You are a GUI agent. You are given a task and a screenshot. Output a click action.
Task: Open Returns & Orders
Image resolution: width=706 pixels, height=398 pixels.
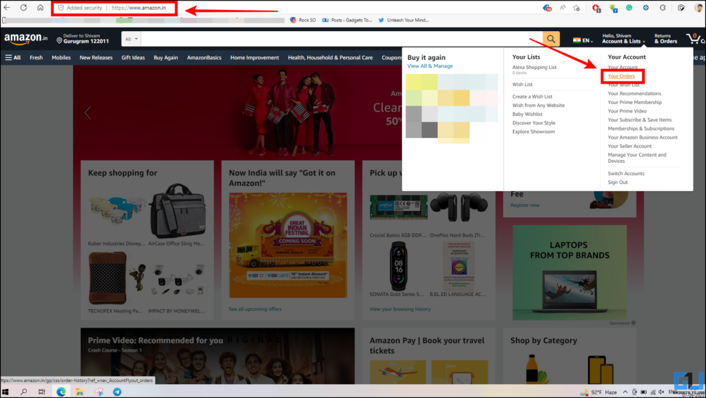click(665, 39)
